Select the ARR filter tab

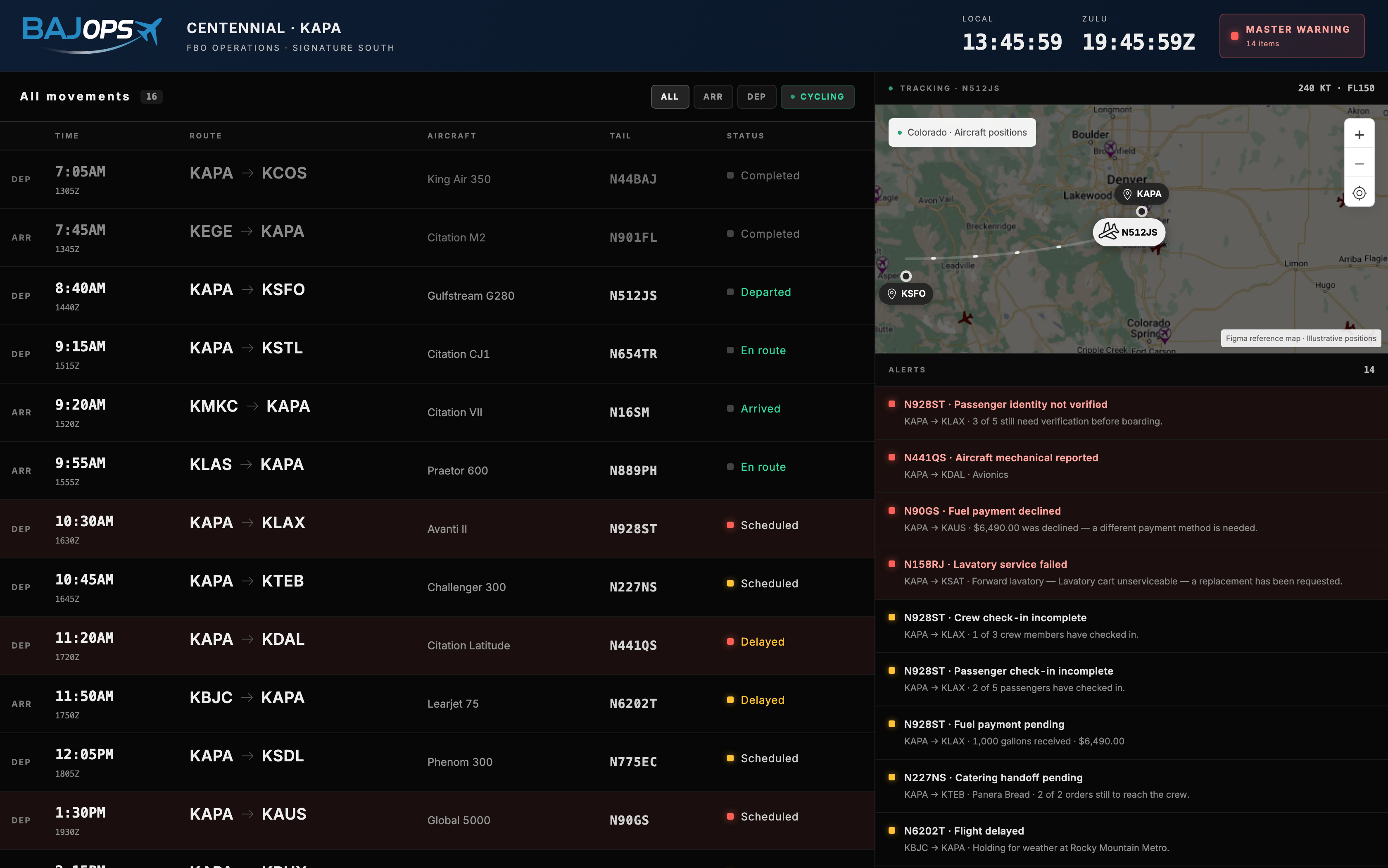coord(713,96)
